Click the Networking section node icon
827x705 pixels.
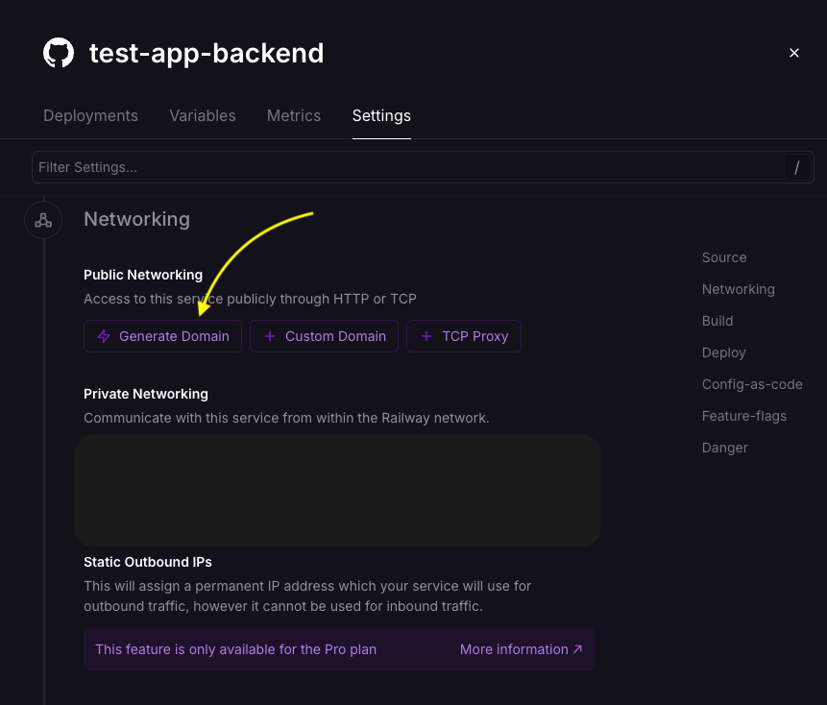43,220
